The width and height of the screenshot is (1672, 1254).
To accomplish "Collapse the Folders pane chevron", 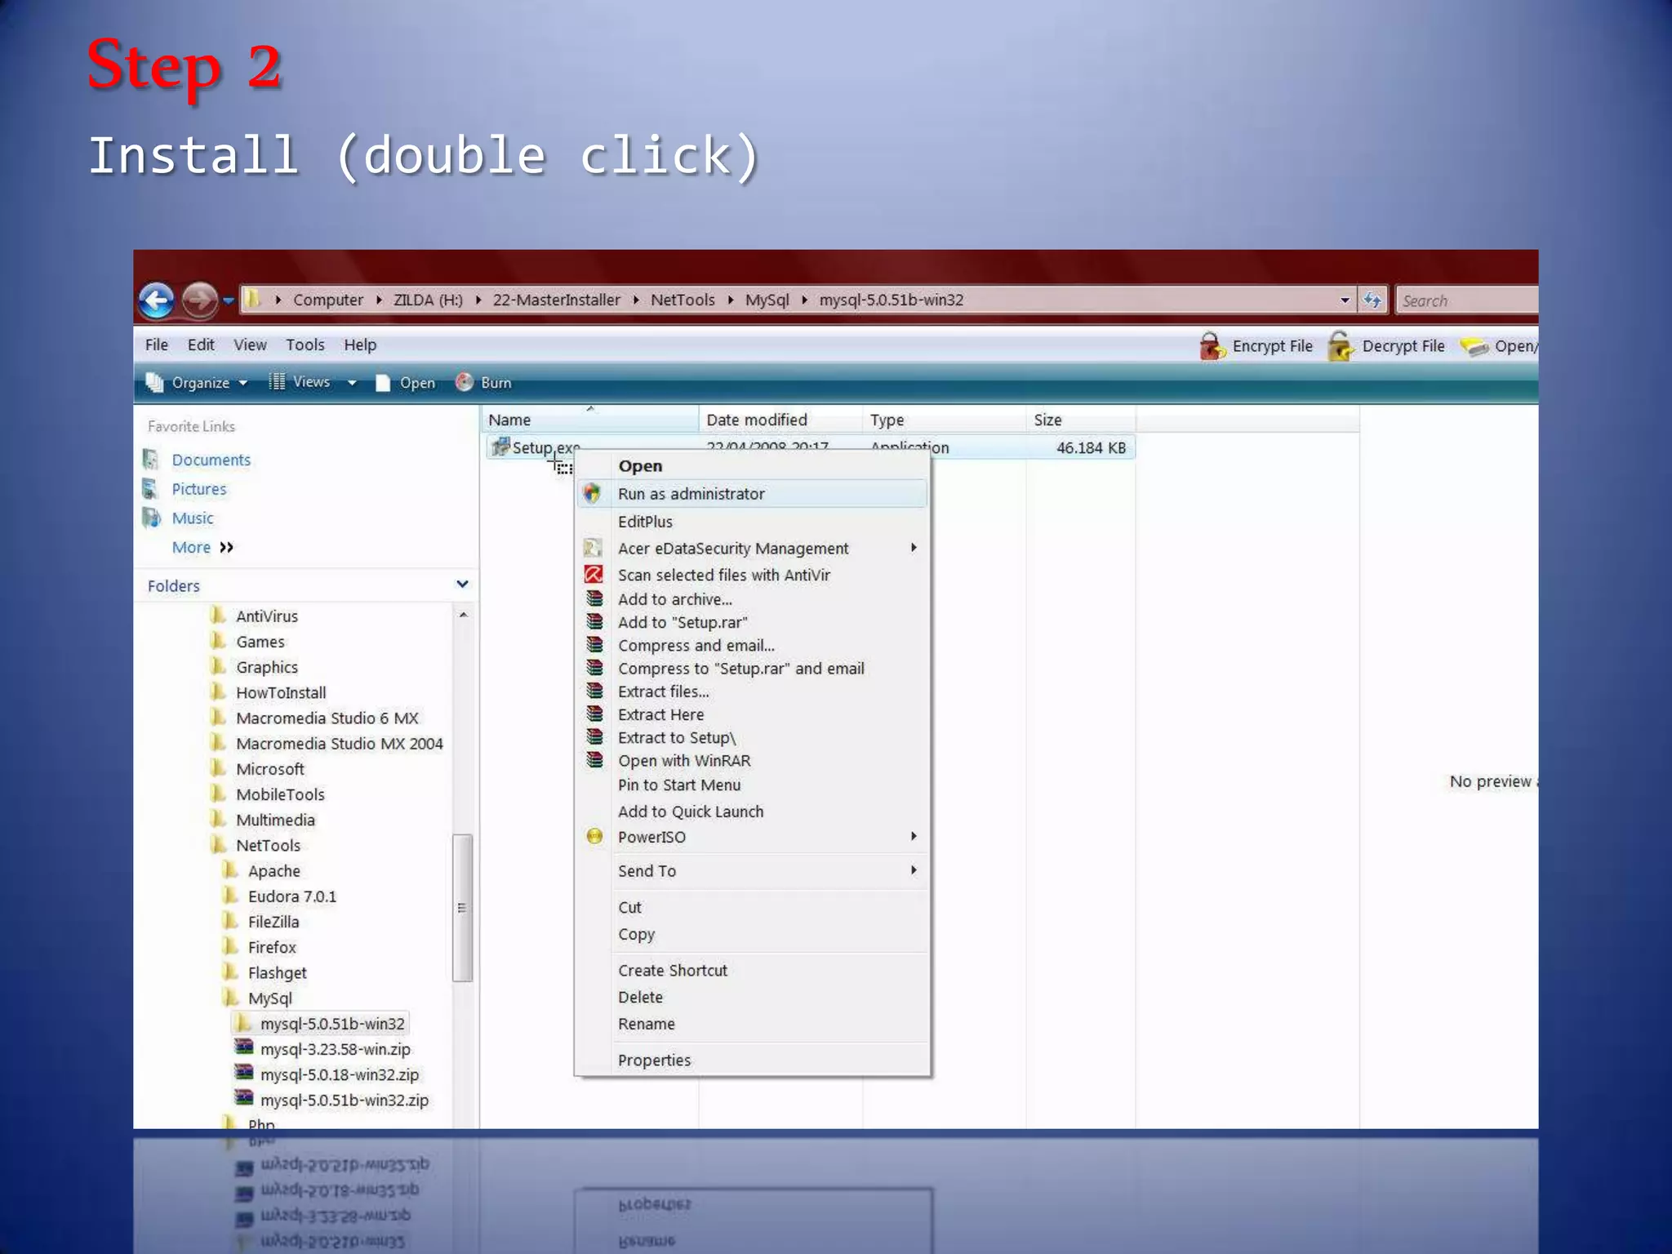I will click(462, 585).
